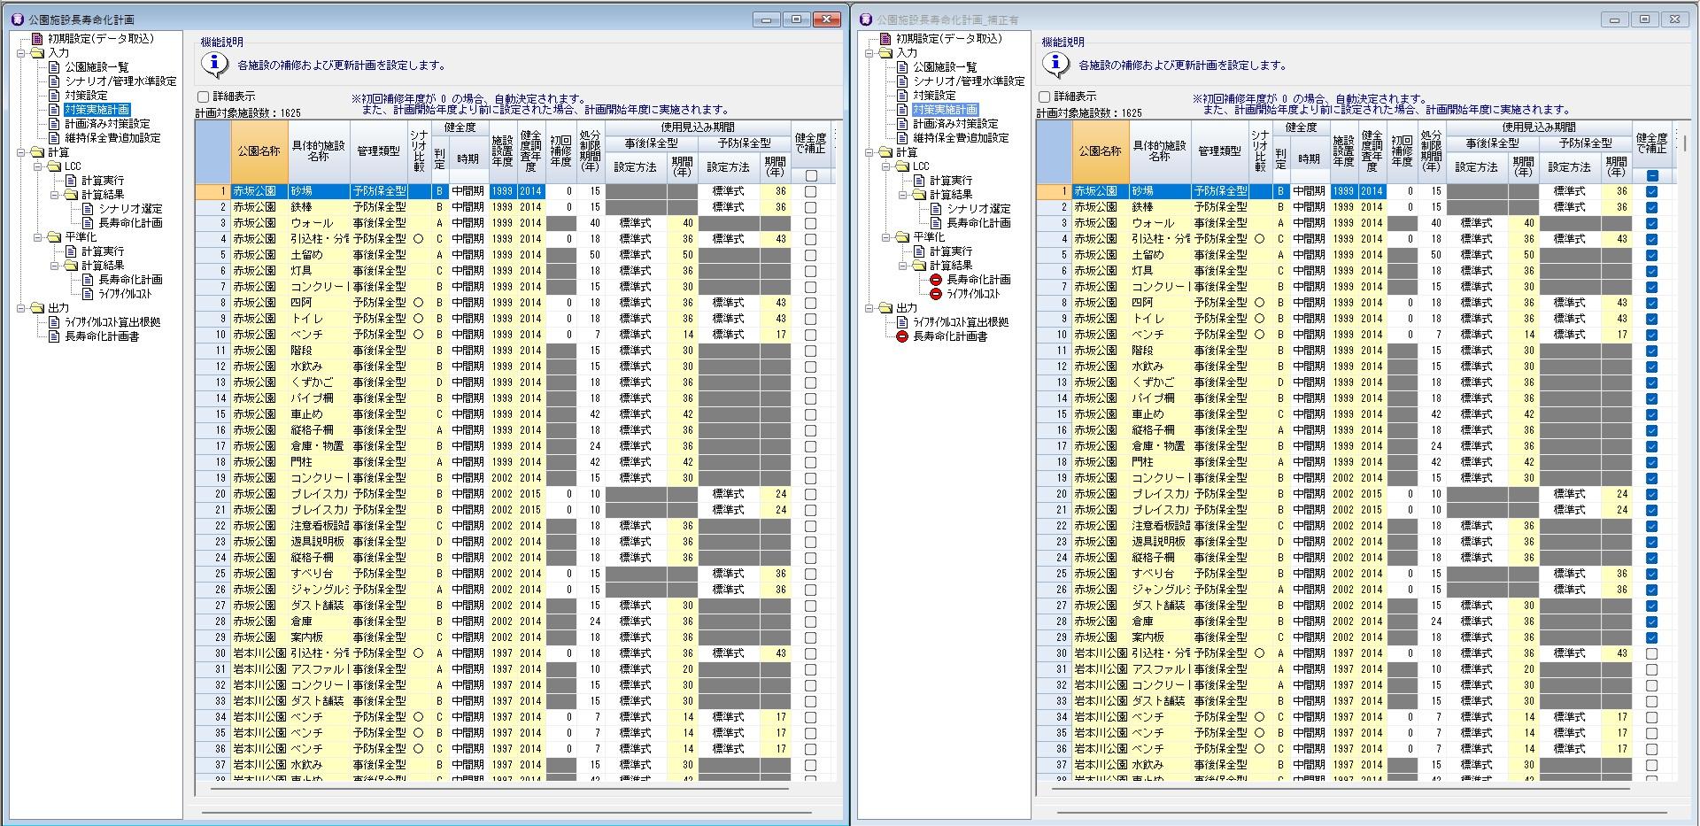Collapse the 平準化 node in left window tree
Image resolution: width=1700 pixels, height=826 pixels.
tap(38, 237)
